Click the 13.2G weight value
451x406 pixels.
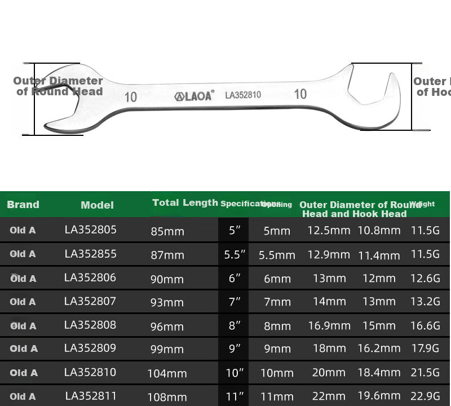coord(425,302)
